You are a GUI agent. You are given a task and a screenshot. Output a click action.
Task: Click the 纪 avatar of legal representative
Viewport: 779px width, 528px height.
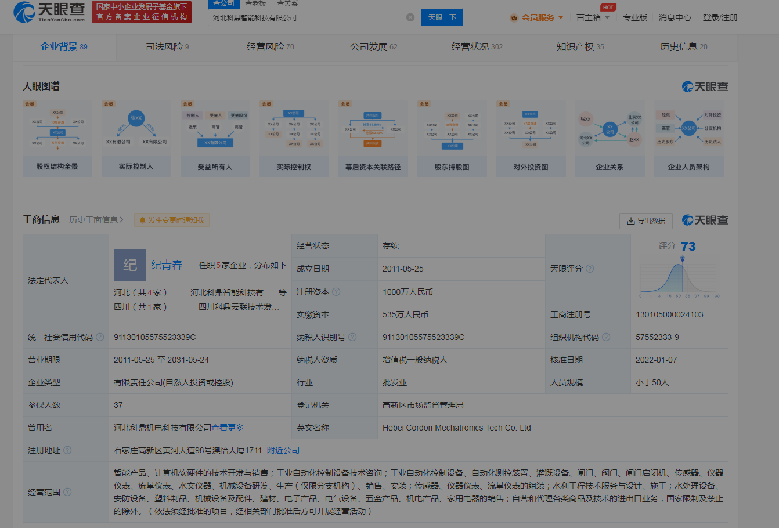(130, 265)
